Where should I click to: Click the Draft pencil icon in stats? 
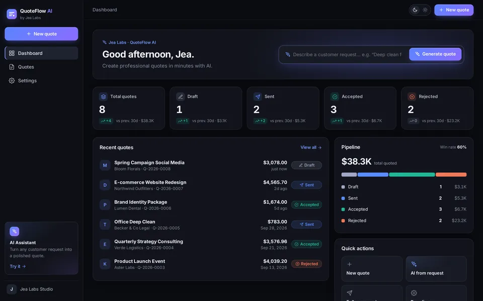point(180,96)
